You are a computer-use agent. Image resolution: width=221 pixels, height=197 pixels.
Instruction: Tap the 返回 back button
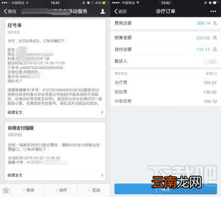click(120, 11)
